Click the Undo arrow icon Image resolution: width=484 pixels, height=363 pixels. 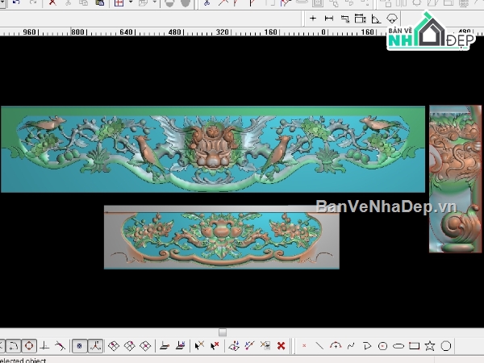coord(16,2)
